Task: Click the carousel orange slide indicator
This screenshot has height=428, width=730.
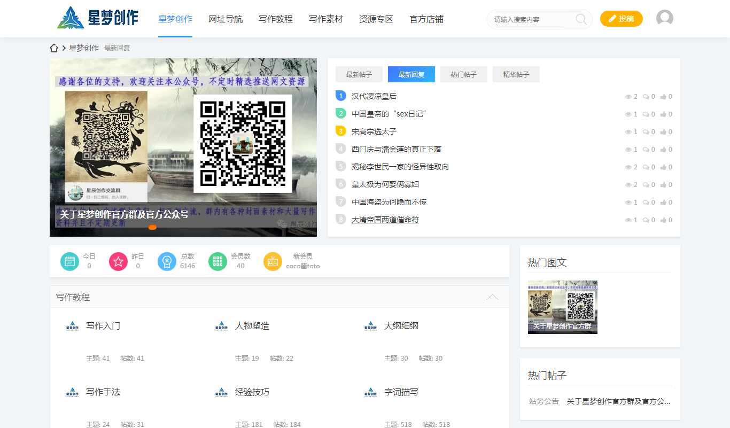Action: (152, 228)
